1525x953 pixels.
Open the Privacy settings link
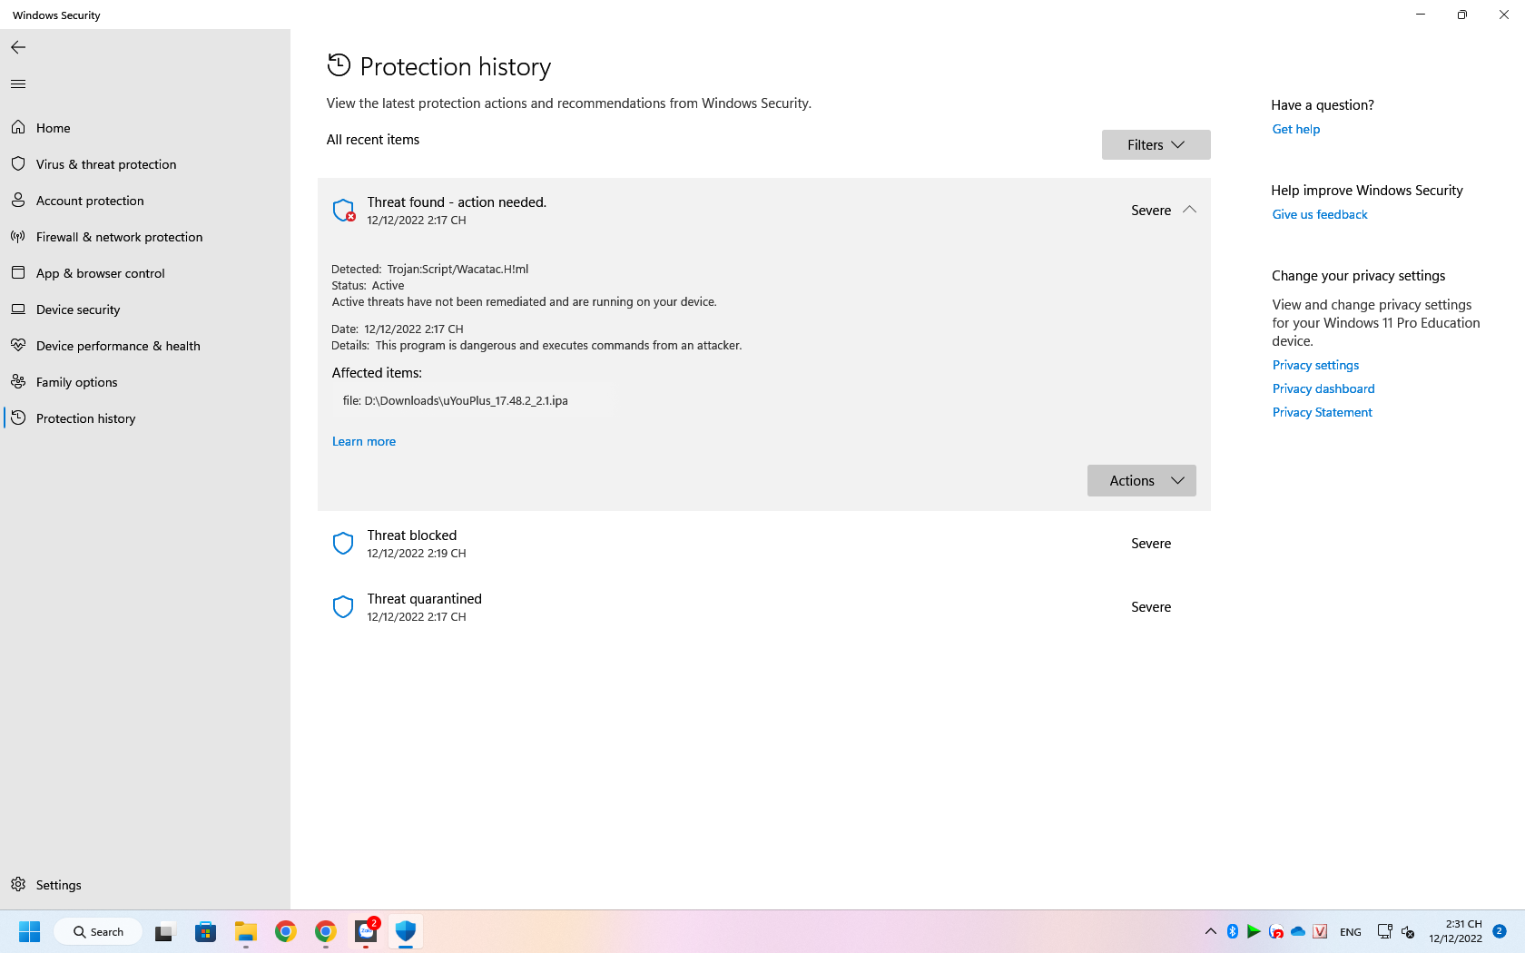pyautogui.click(x=1315, y=366)
